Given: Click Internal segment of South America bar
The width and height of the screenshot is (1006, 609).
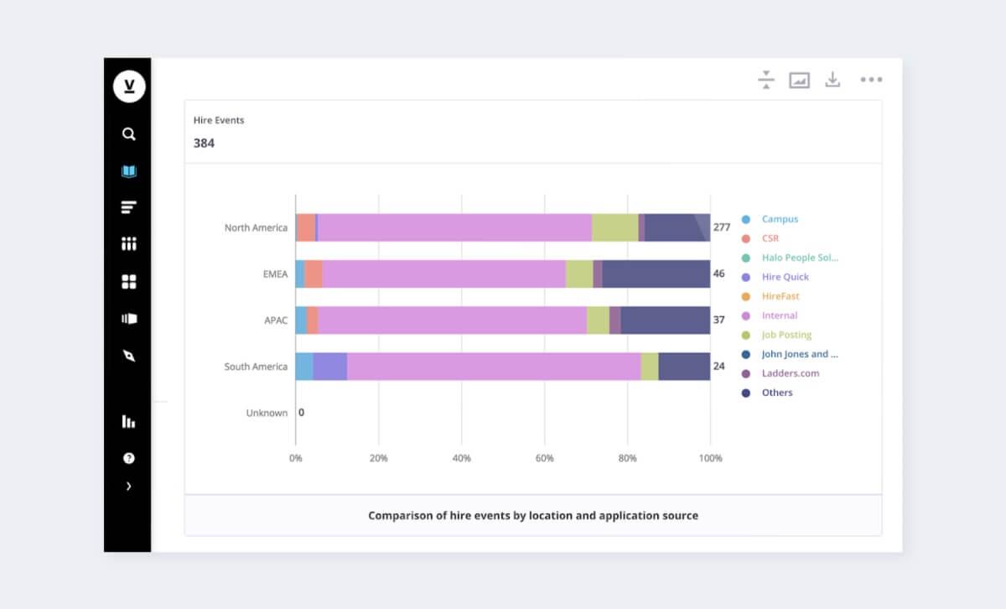Looking at the screenshot, I should [x=495, y=367].
